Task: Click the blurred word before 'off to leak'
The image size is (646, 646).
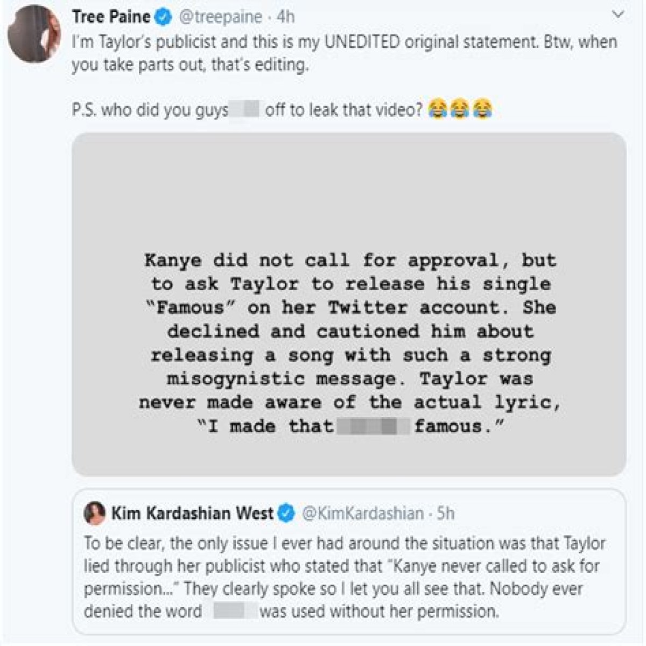Action: coord(245,110)
